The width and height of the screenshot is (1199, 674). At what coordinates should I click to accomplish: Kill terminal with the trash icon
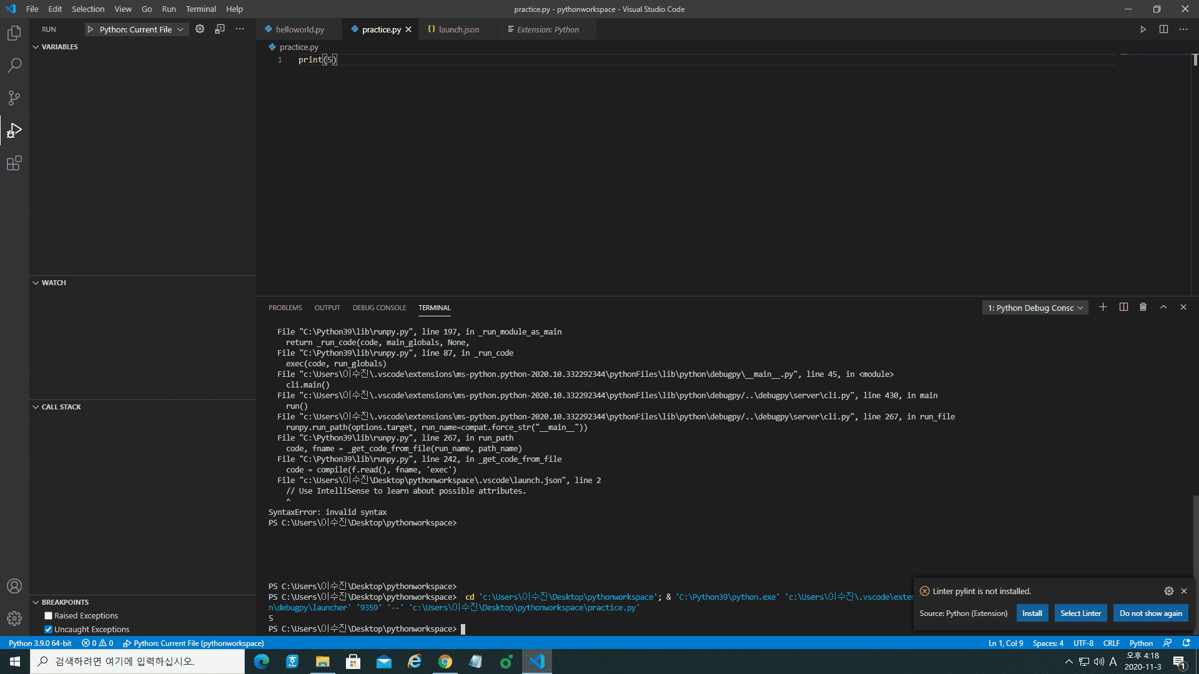(x=1143, y=307)
